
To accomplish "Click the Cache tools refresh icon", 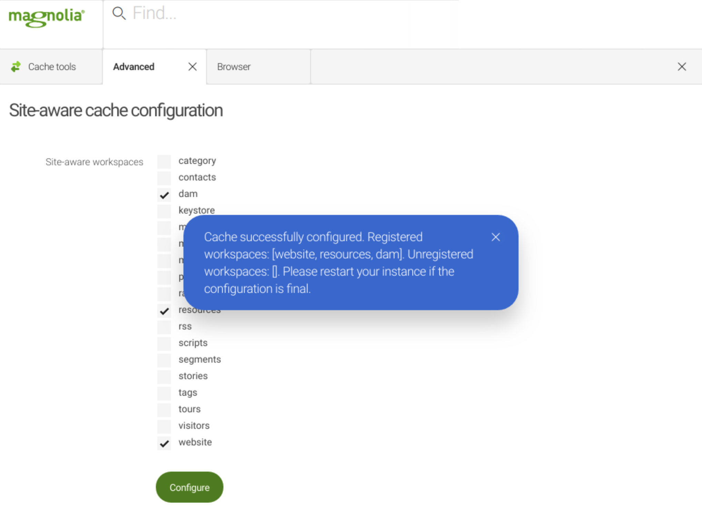I will [x=16, y=67].
